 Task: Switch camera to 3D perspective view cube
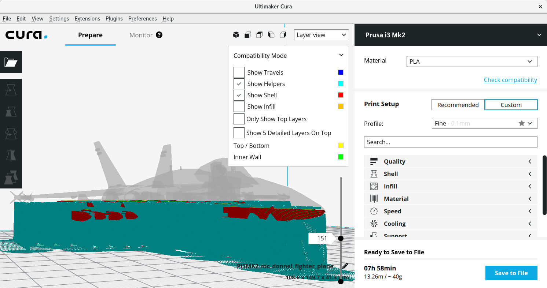[x=236, y=35]
